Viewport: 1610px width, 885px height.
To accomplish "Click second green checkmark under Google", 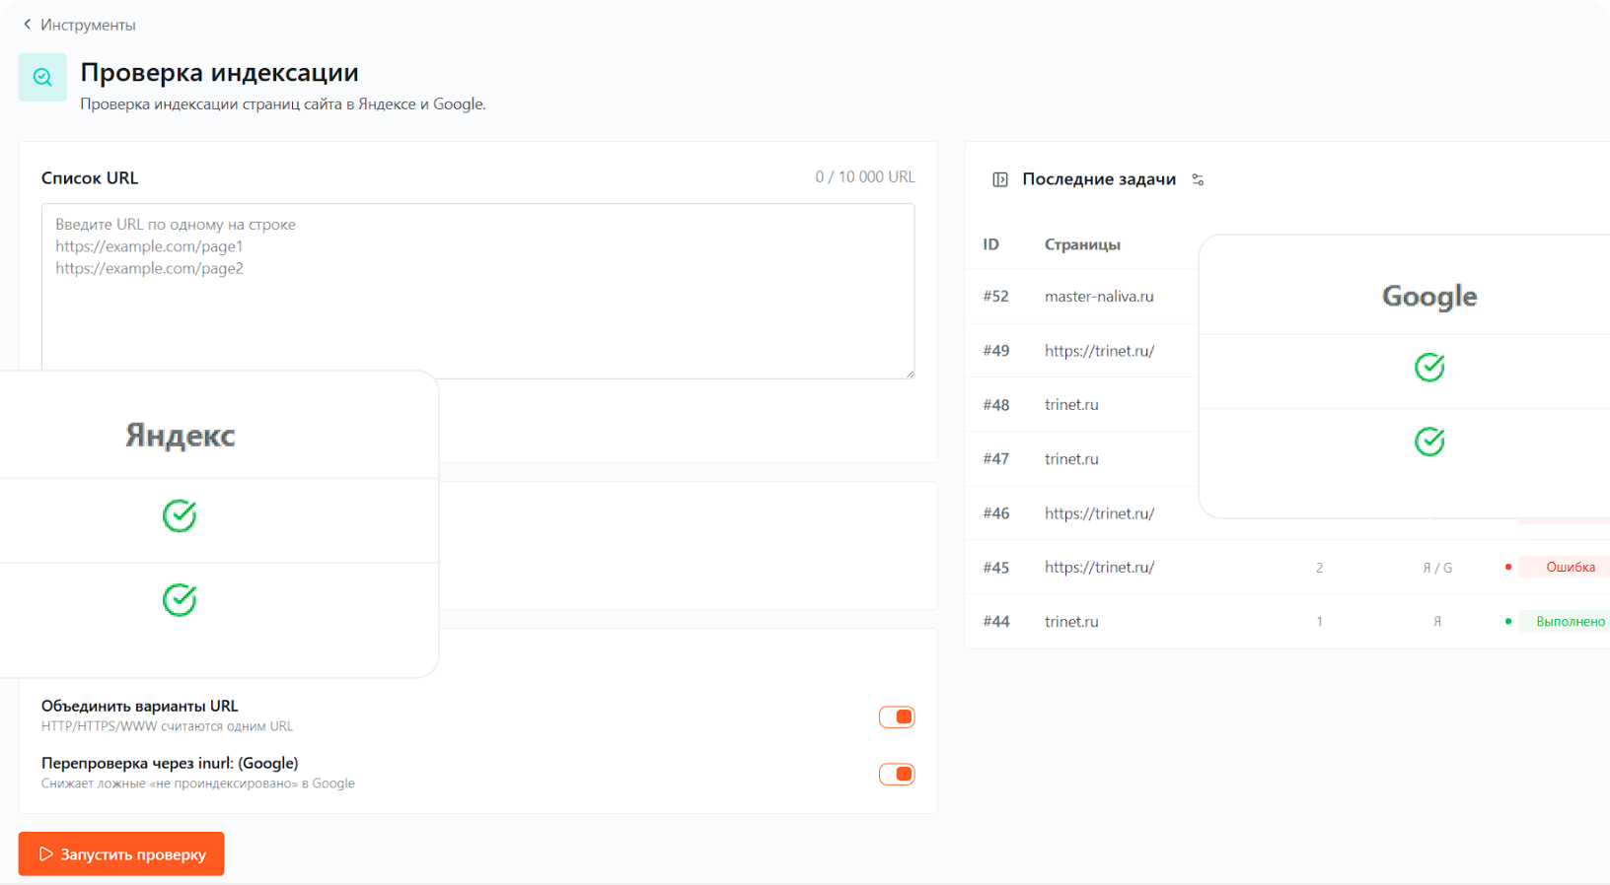I will point(1429,442).
